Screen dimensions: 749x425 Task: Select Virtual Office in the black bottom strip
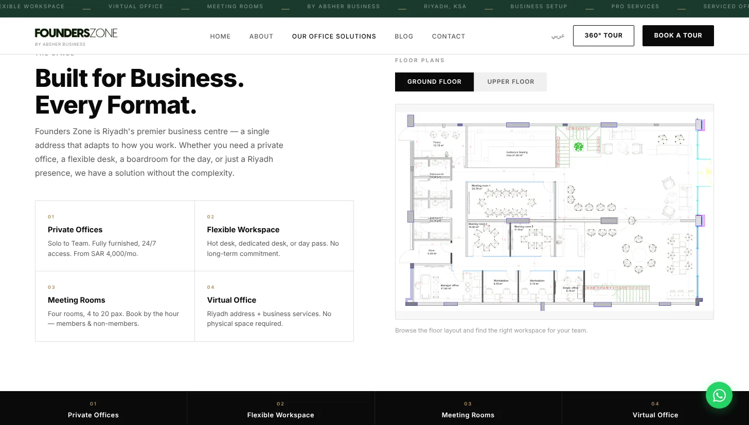[x=655, y=409]
